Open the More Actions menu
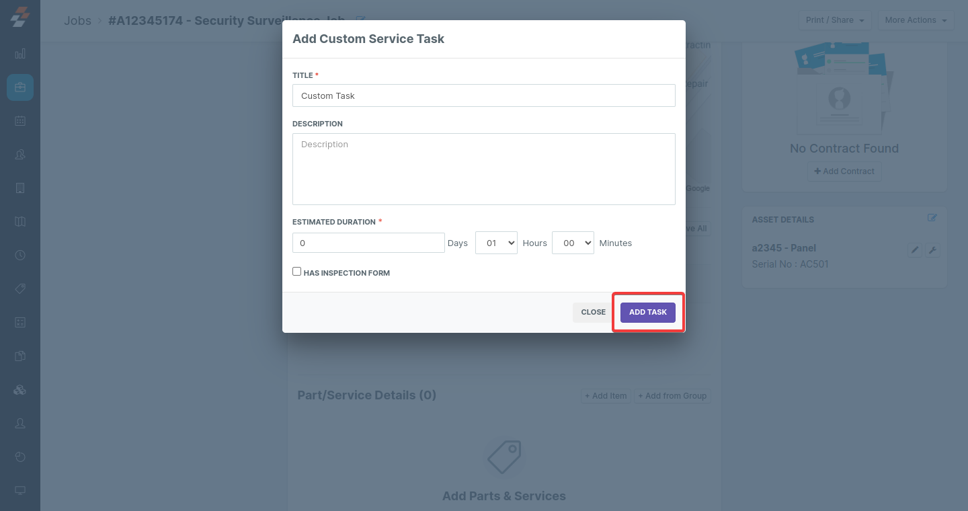The width and height of the screenshot is (968, 511). (916, 20)
